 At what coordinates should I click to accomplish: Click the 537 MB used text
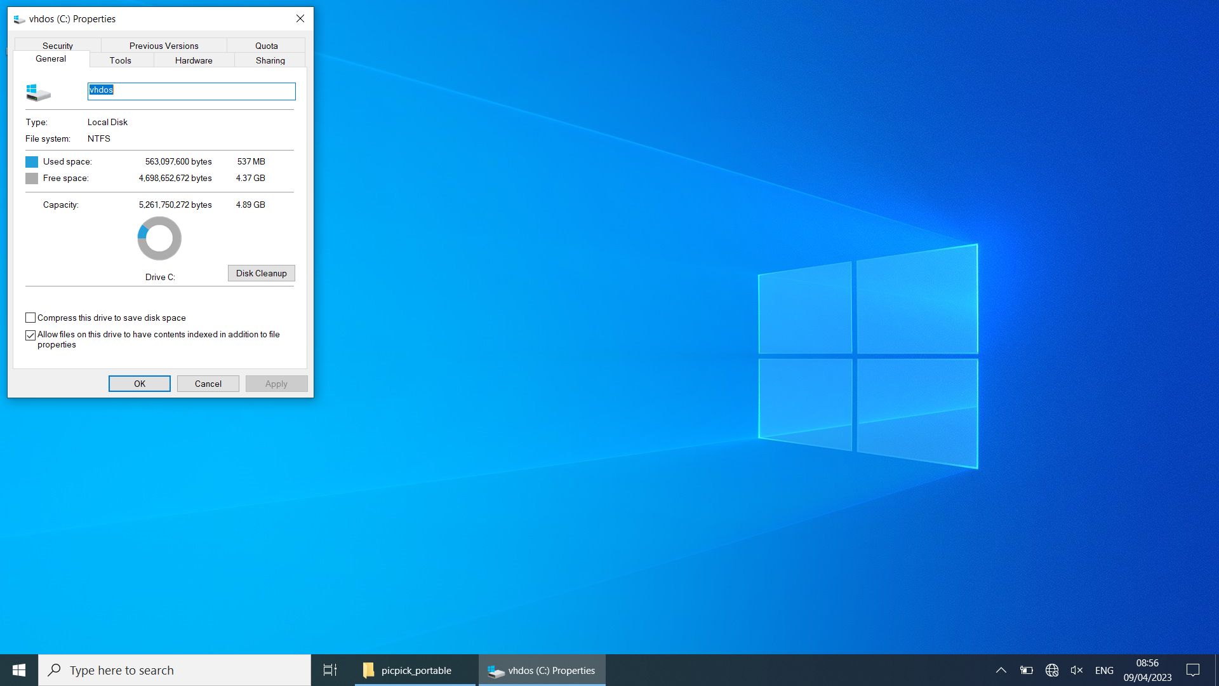[x=251, y=161]
